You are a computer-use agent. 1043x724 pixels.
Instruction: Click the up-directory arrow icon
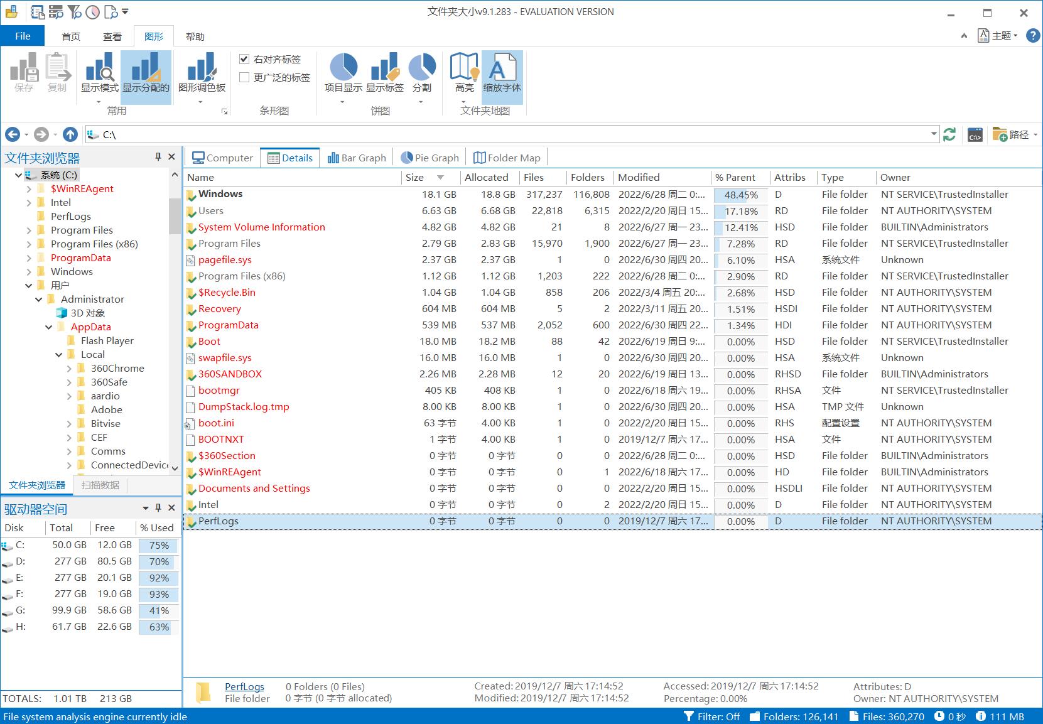click(70, 134)
